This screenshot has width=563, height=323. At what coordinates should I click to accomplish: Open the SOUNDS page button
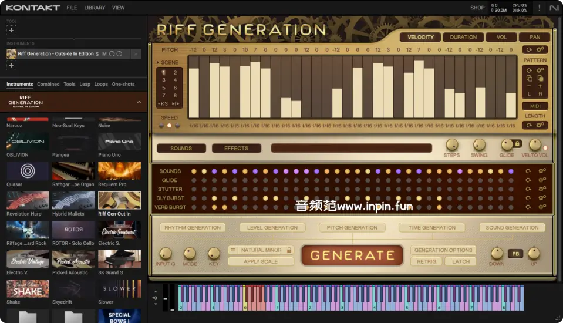(x=181, y=148)
